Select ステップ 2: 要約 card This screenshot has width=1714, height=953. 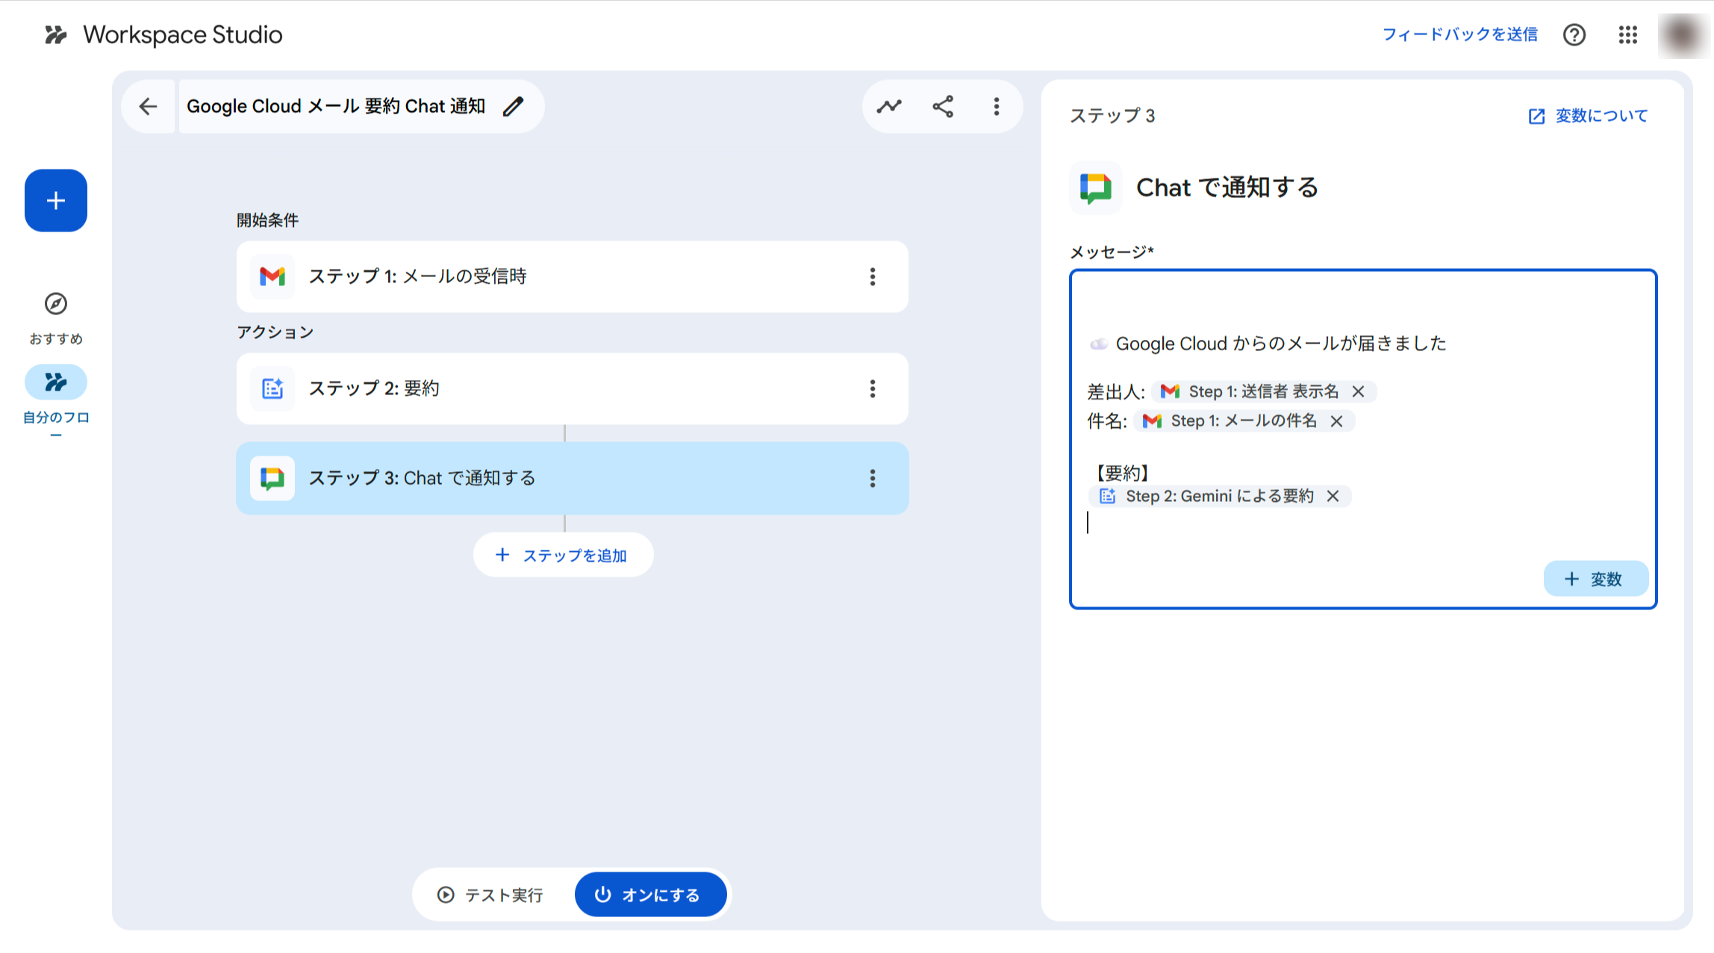[x=572, y=388]
